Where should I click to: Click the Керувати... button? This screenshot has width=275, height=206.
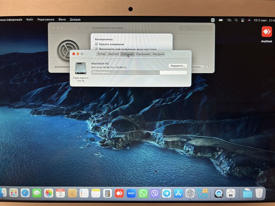point(178,66)
